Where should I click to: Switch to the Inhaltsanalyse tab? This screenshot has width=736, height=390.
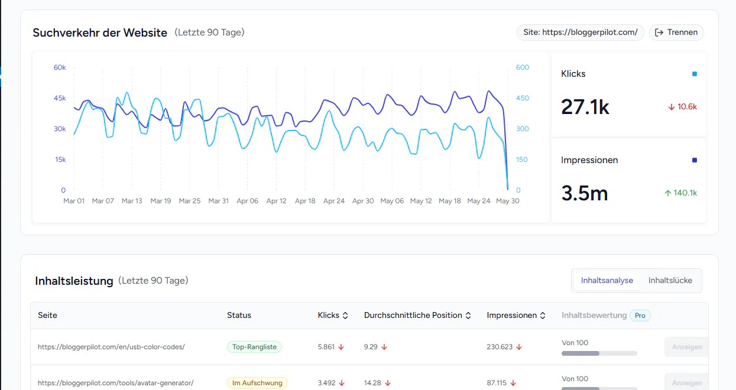[x=607, y=281]
